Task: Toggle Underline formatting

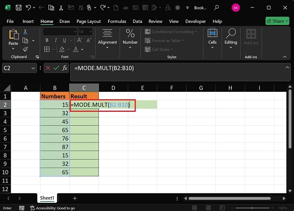Action: click(x=65, y=40)
